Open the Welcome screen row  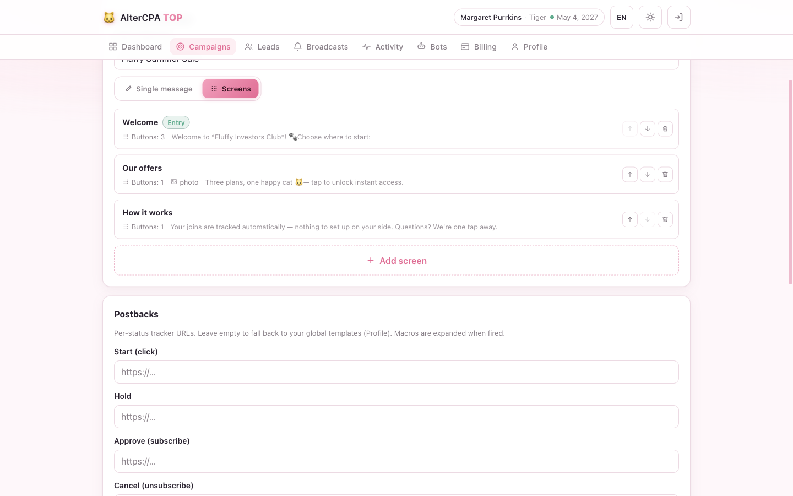(x=397, y=129)
